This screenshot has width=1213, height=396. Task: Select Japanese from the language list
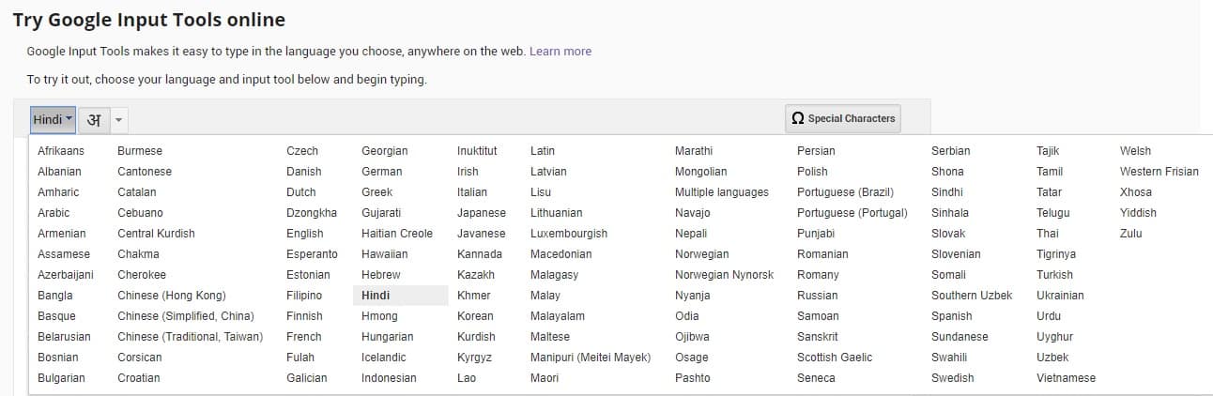click(x=482, y=213)
